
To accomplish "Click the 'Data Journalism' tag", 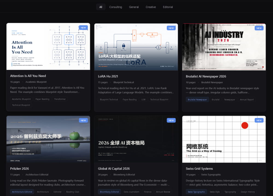I will [x=131, y=192].
